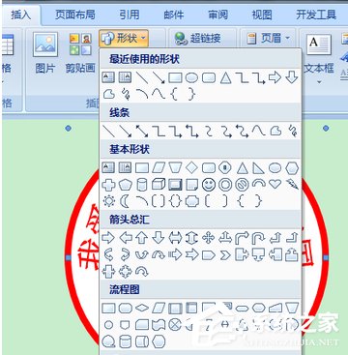Viewport: 348px width, 355px height.
Task: Click the 图片 picture button
Action: click(x=45, y=53)
